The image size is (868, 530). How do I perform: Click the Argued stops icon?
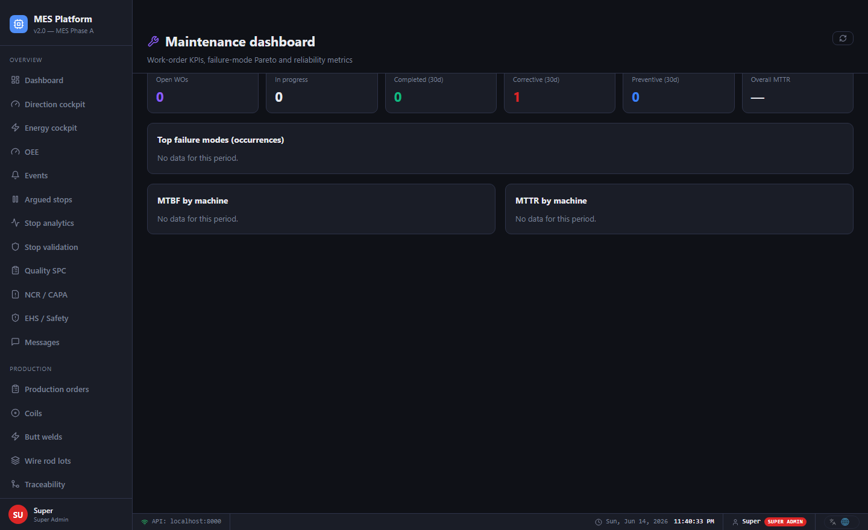coord(15,199)
